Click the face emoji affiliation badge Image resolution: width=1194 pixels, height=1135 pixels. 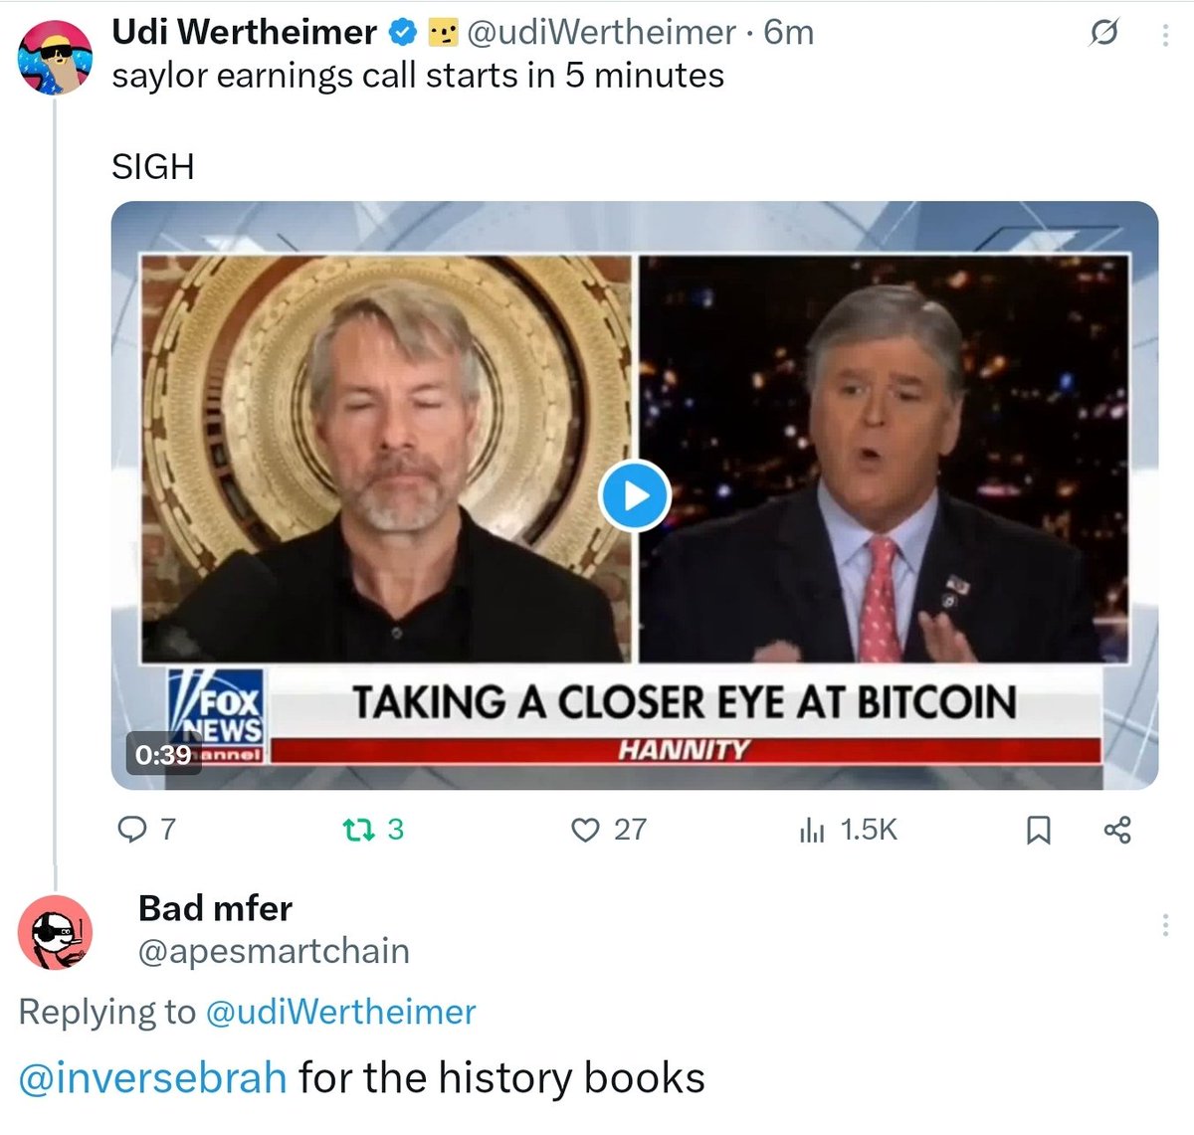point(442,34)
